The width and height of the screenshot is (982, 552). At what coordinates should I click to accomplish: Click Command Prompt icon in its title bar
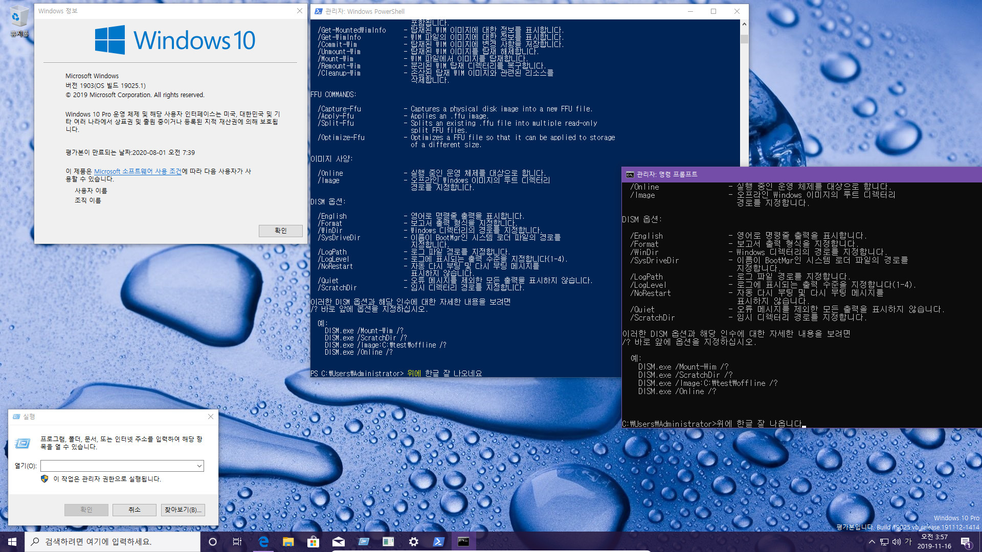click(630, 174)
